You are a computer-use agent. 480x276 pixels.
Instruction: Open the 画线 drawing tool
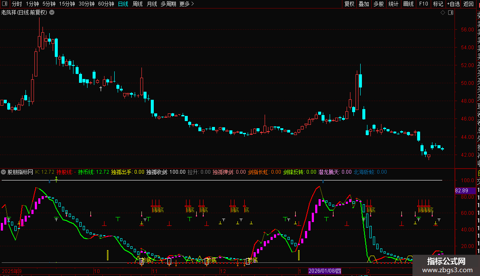pos(408,4)
